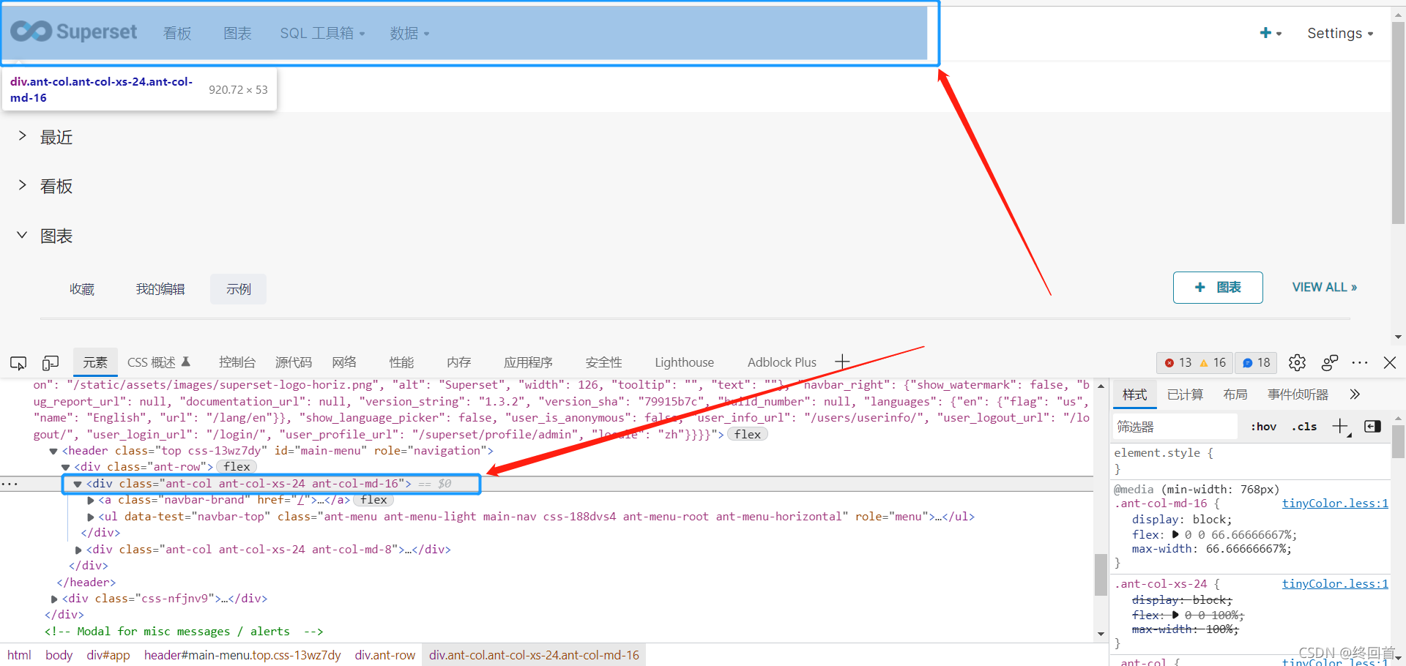Viewport: 1406px width, 666px height.
Task: Switch to the CSS 概述 tab
Action: pyautogui.click(x=159, y=362)
